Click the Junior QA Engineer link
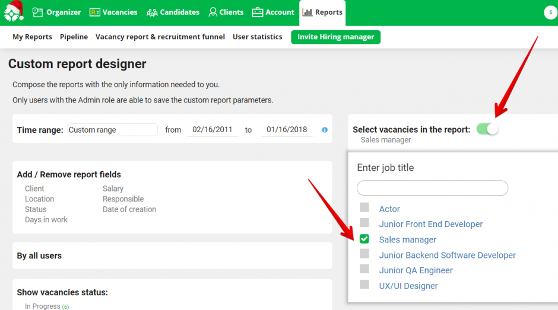This screenshot has width=558, height=310. coord(416,270)
